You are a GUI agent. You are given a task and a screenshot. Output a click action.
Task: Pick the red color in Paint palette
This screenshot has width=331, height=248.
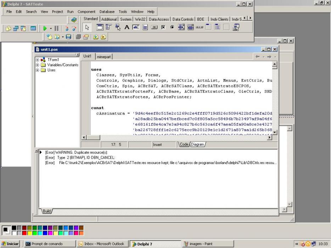tap(24, 233)
